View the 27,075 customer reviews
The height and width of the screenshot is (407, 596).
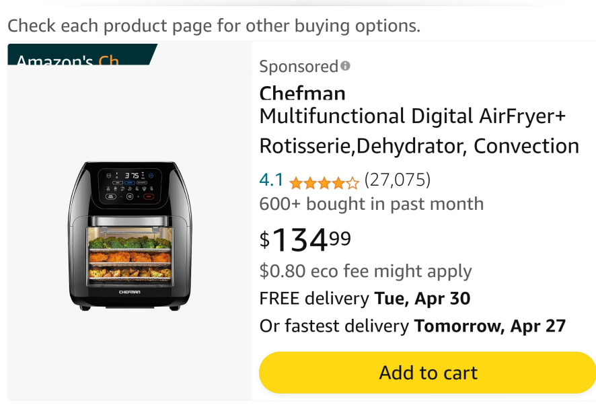pos(397,180)
